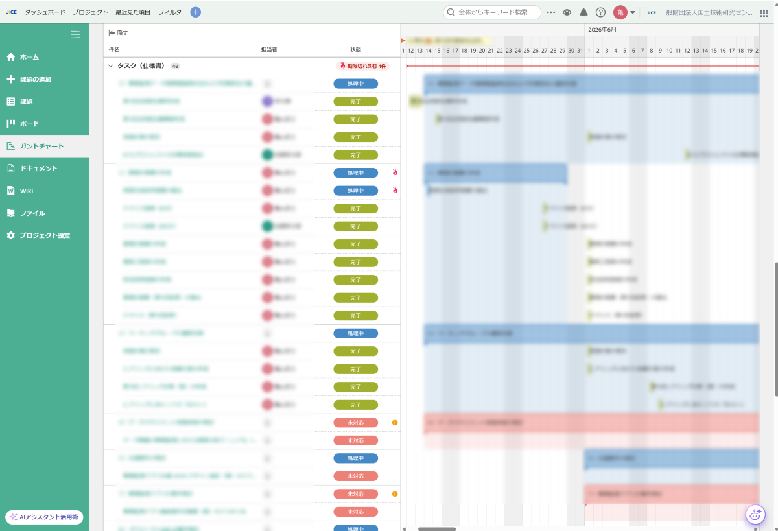This screenshot has height=531, width=778.
Task: Click the Gantt scroll-right arrow
Action: [756, 528]
